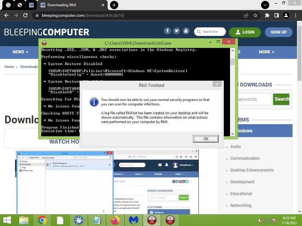Click the web page vertical scrollbar
This screenshot has width=302, height=226.
pos(299,53)
